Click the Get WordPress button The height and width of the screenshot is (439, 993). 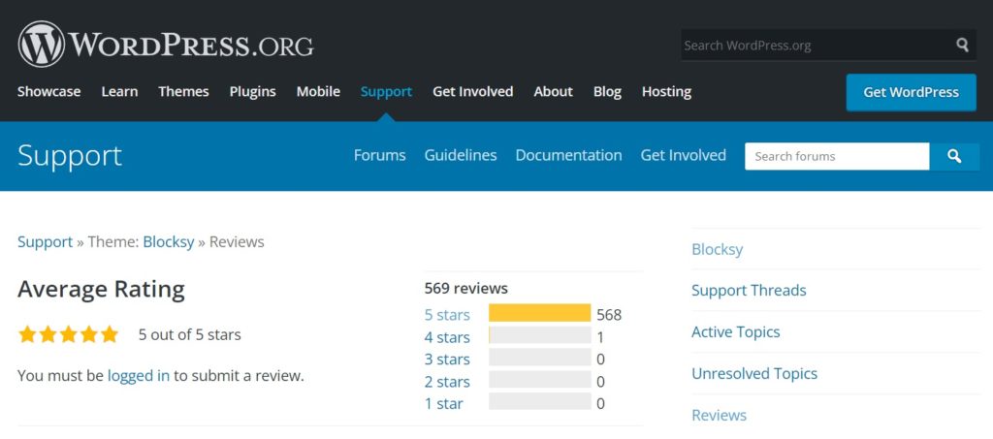point(912,92)
